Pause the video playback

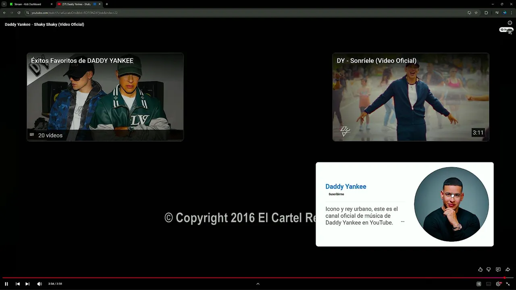click(x=6, y=284)
